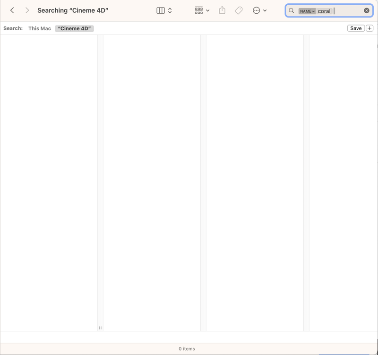The height and width of the screenshot is (355, 378).
Task: Open the Share icon in the toolbar
Action: tap(222, 10)
